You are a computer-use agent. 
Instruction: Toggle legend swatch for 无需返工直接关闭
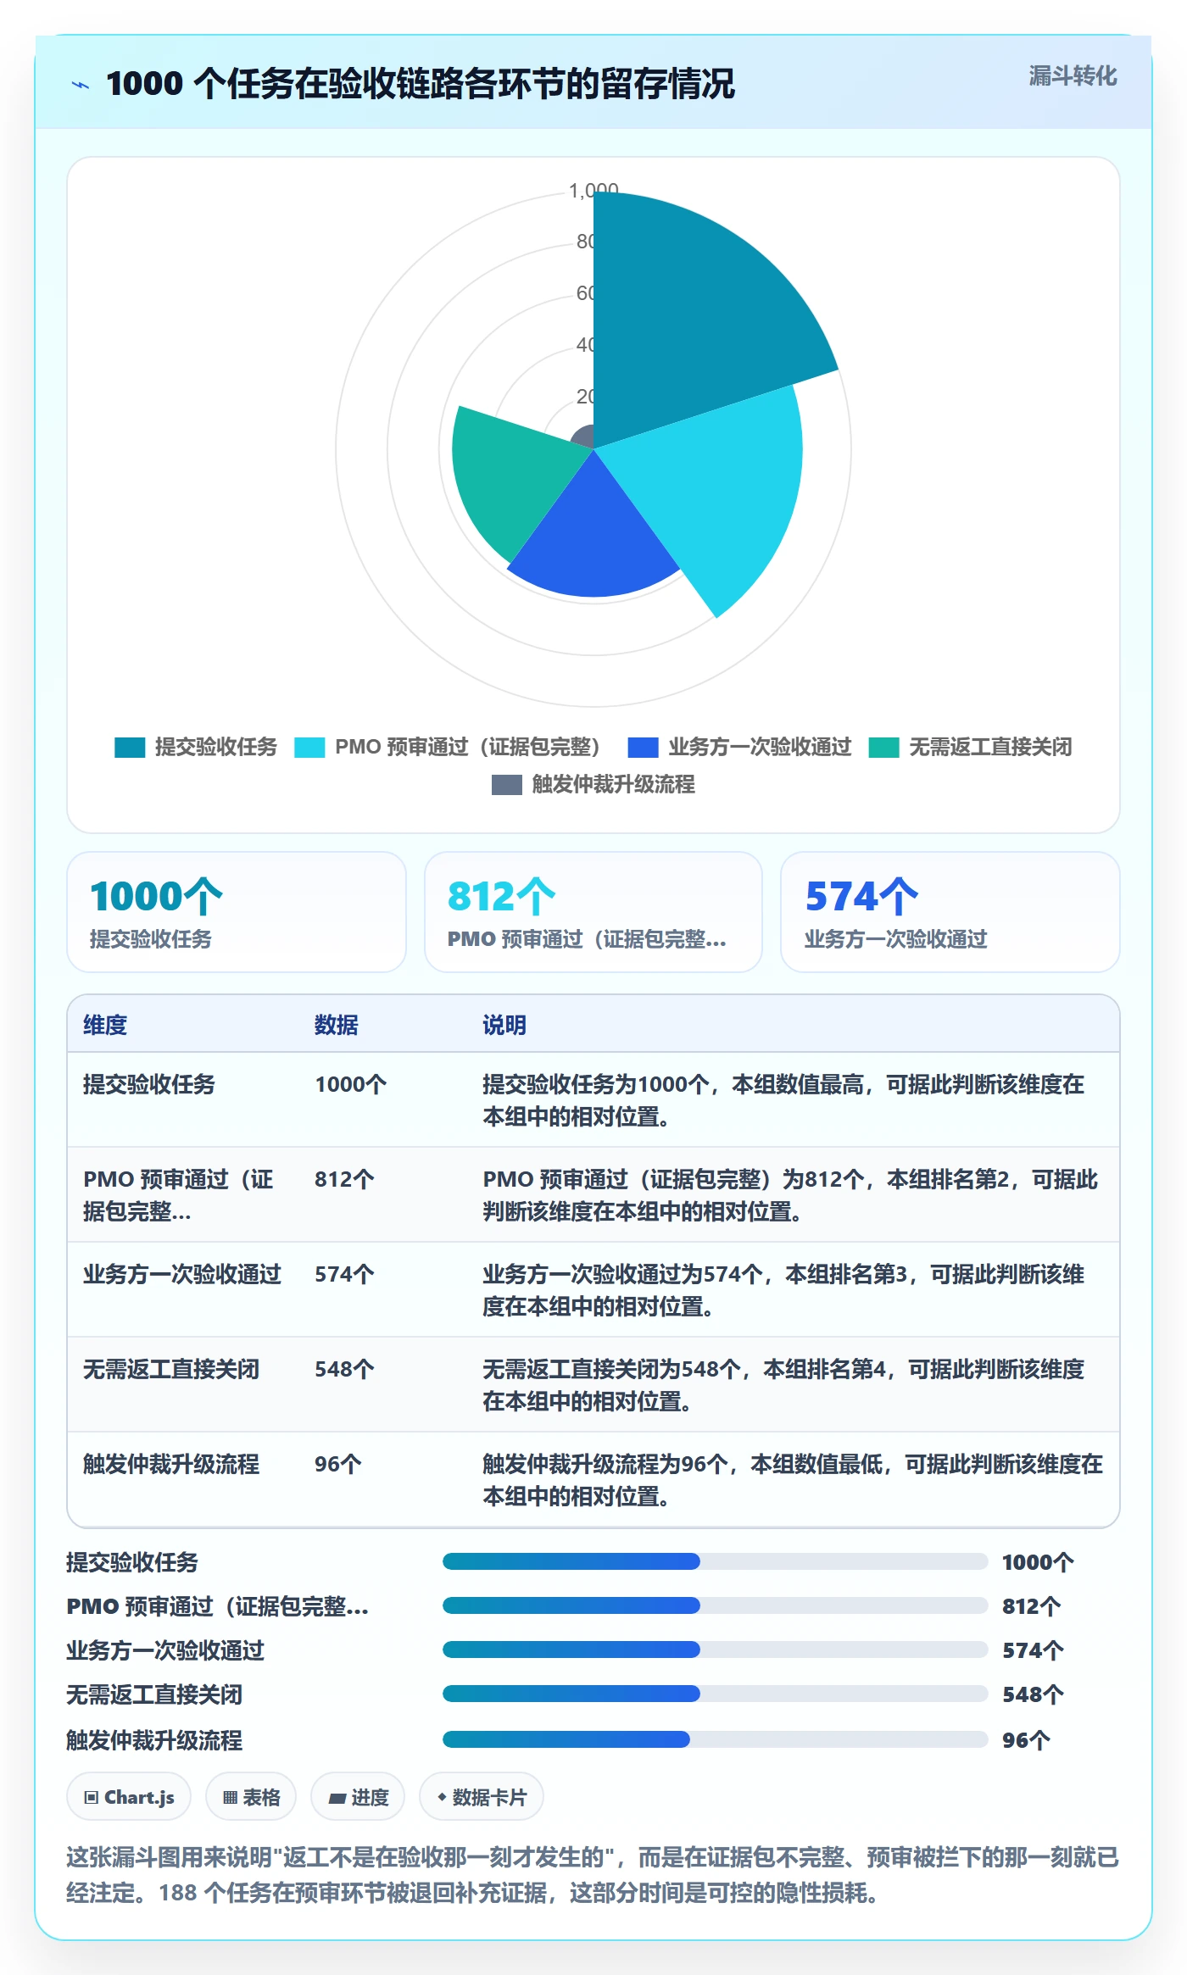pyautogui.click(x=883, y=747)
